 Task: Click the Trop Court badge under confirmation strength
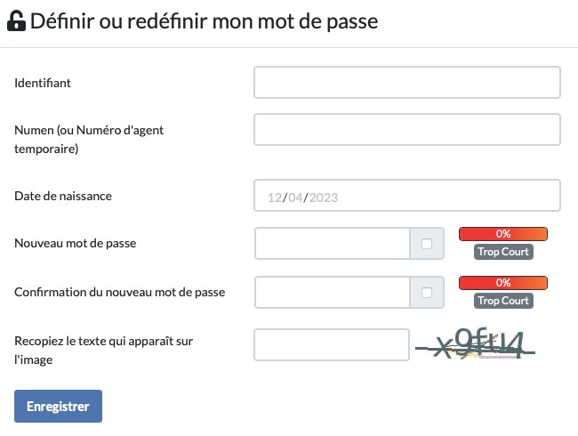tap(502, 301)
